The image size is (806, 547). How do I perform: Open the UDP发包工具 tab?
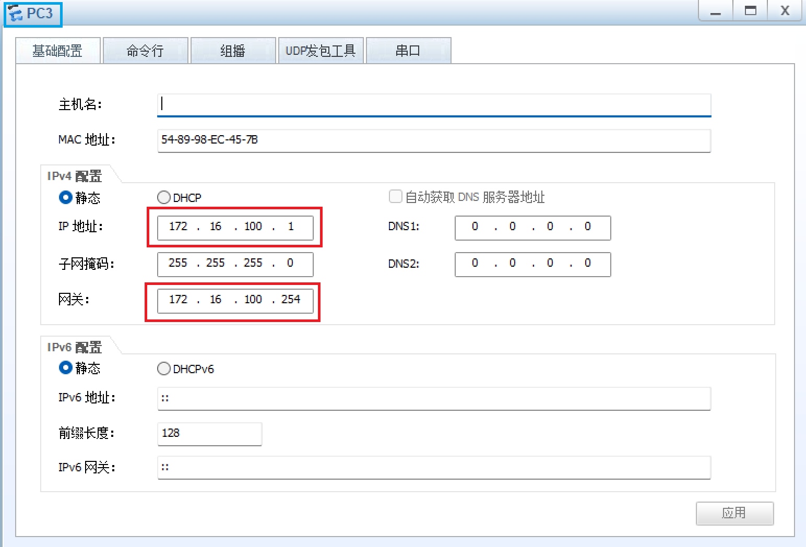tap(321, 51)
